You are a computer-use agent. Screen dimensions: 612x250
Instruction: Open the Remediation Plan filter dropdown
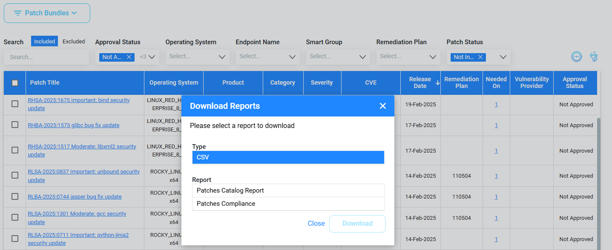408,57
